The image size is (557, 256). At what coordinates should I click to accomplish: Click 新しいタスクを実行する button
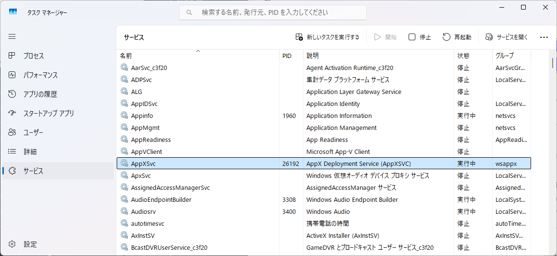click(x=327, y=37)
